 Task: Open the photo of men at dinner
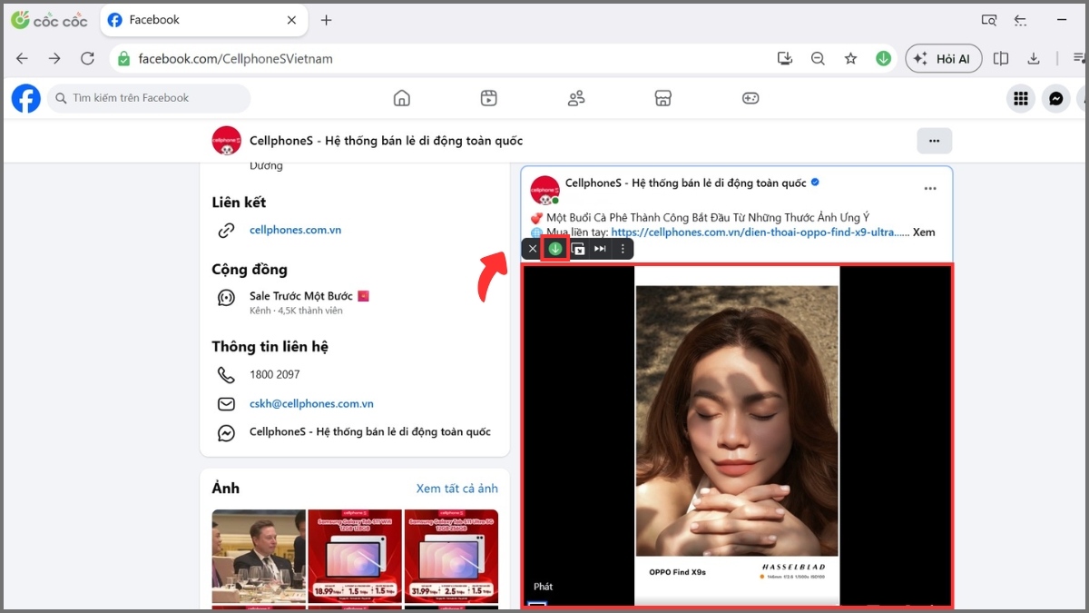[x=259, y=557]
